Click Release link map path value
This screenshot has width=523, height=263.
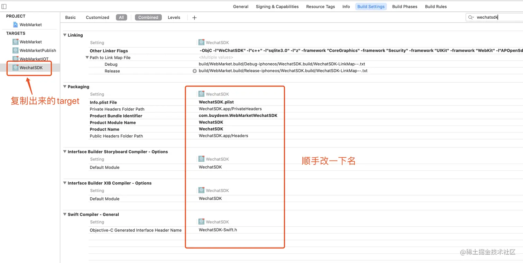(283, 71)
